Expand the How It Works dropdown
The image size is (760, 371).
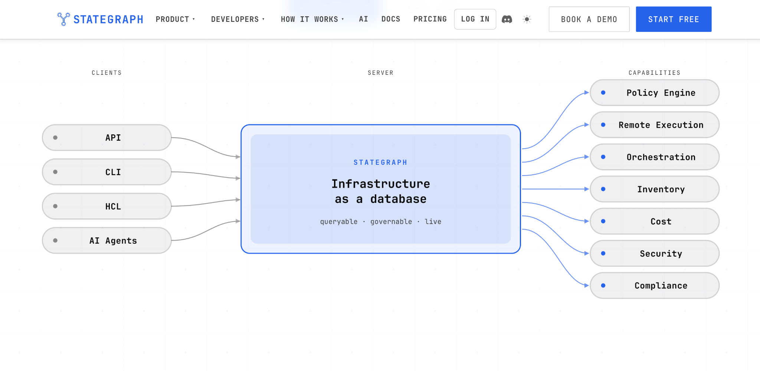pyautogui.click(x=312, y=19)
